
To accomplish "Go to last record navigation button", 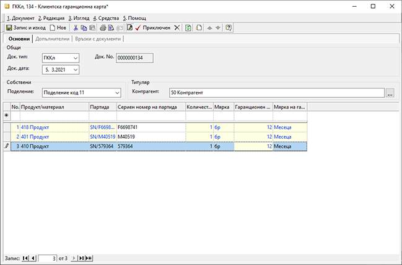I will tap(81, 258).
